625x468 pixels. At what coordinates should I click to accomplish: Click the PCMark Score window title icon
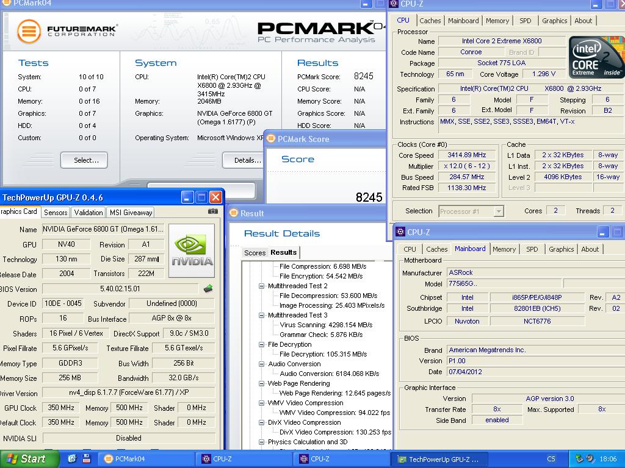coord(272,138)
